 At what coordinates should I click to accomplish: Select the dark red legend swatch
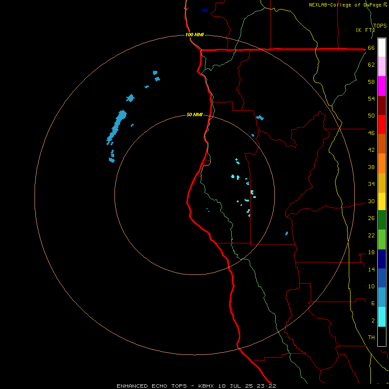click(x=382, y=105)
